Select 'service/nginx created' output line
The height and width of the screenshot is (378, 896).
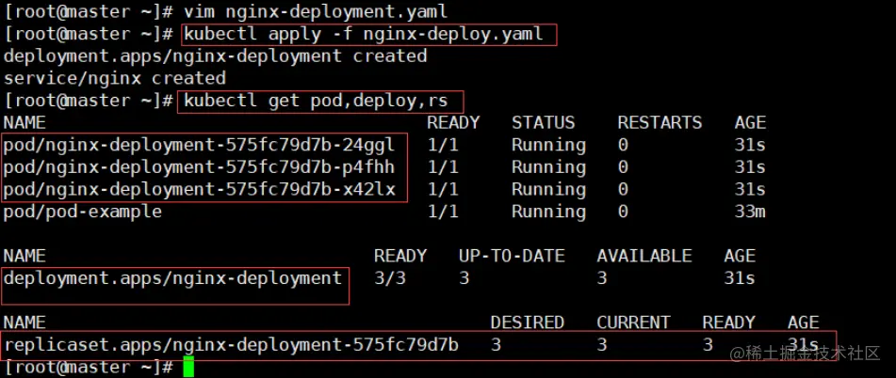pyautogui.click(x=115, y=78)
